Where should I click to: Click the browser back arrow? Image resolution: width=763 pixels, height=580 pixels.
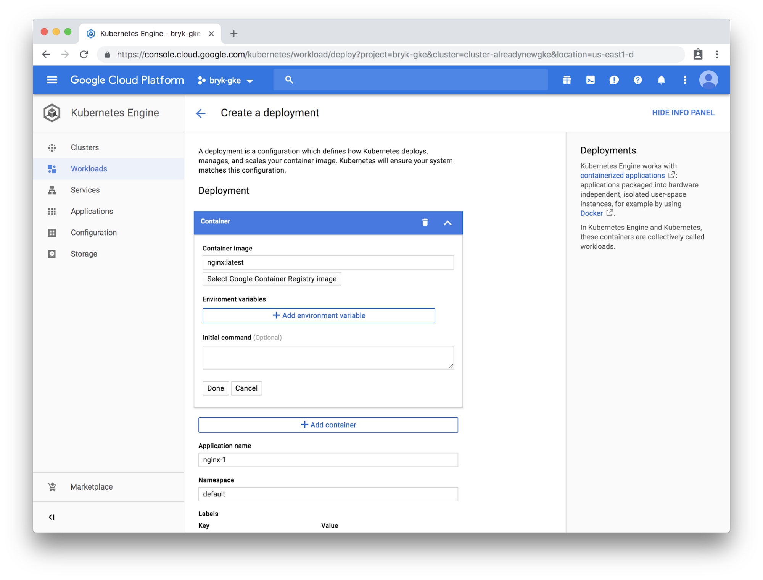[x=46, y=54]
